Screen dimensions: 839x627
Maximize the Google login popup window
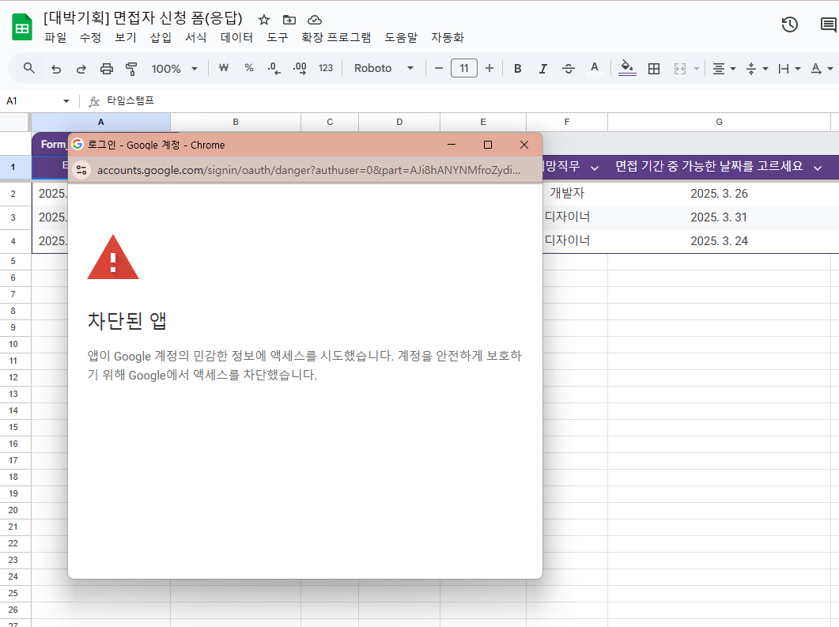[x=487, y=145]
